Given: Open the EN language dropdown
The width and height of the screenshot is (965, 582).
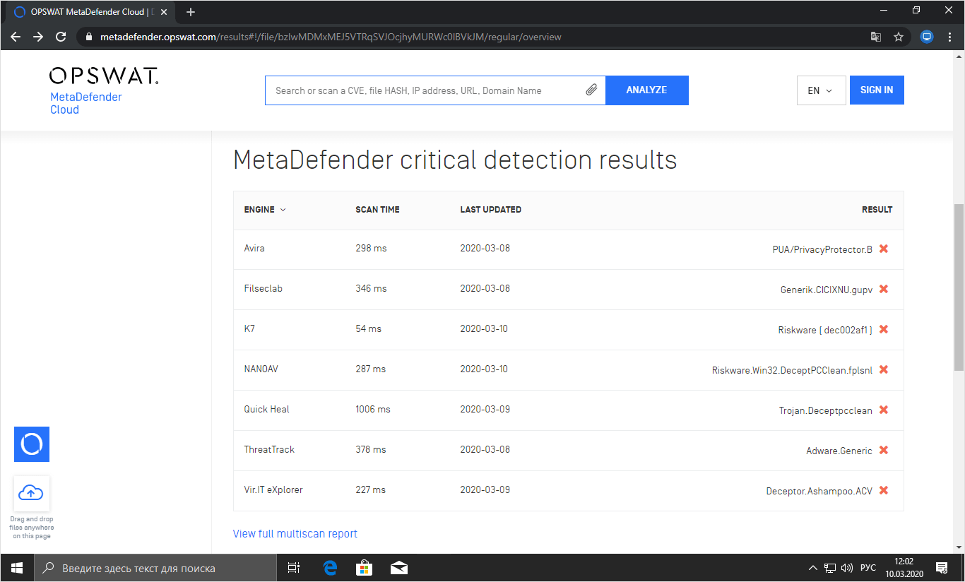Looking at the screenshot, I should pos(821,90).
